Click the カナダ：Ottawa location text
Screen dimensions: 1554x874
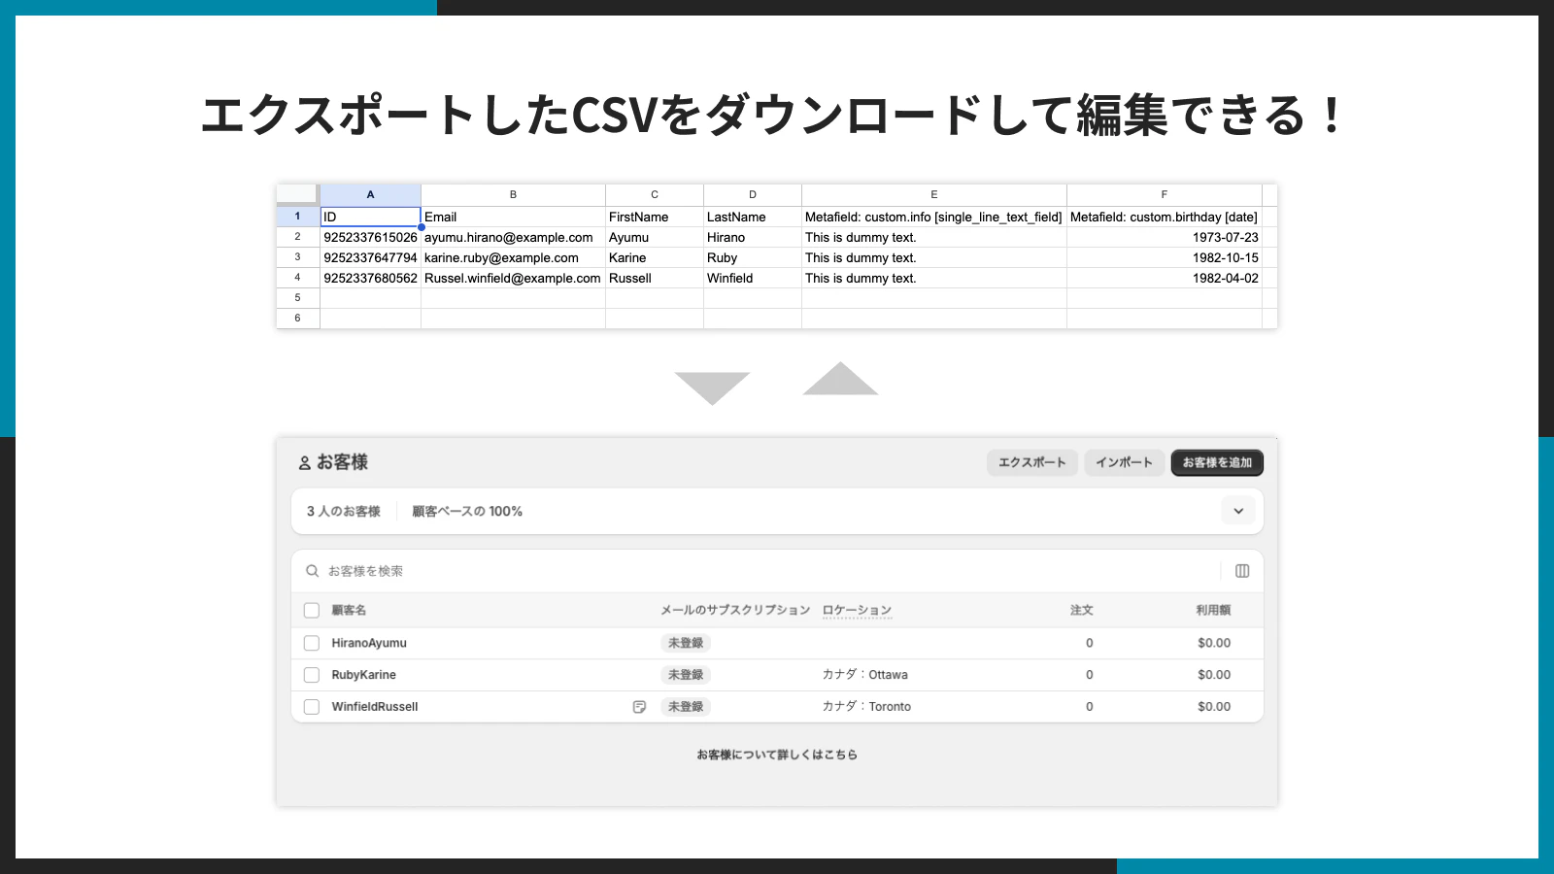pos(864,675)
